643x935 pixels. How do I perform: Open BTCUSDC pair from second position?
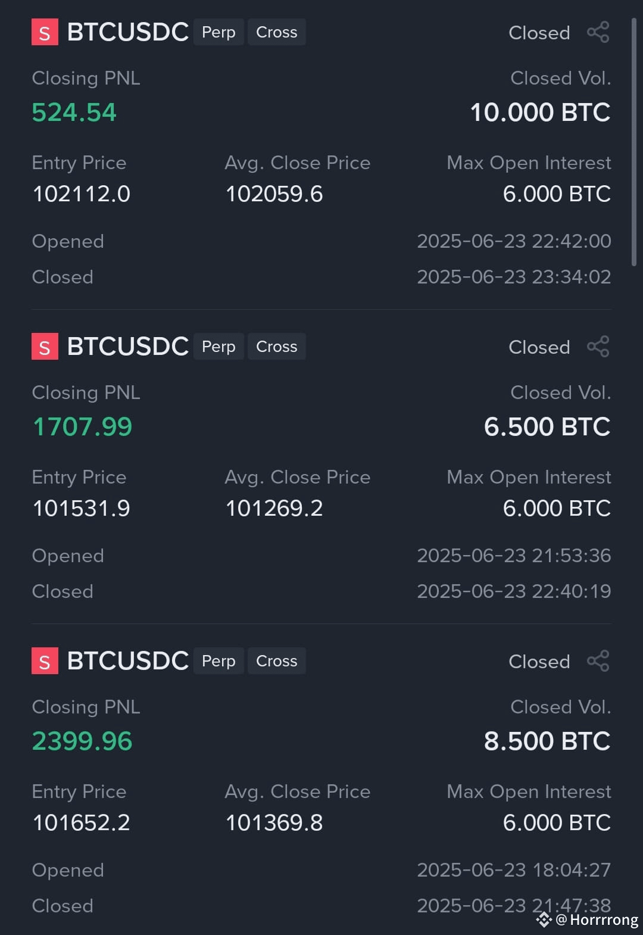click(x=127, y=347)
